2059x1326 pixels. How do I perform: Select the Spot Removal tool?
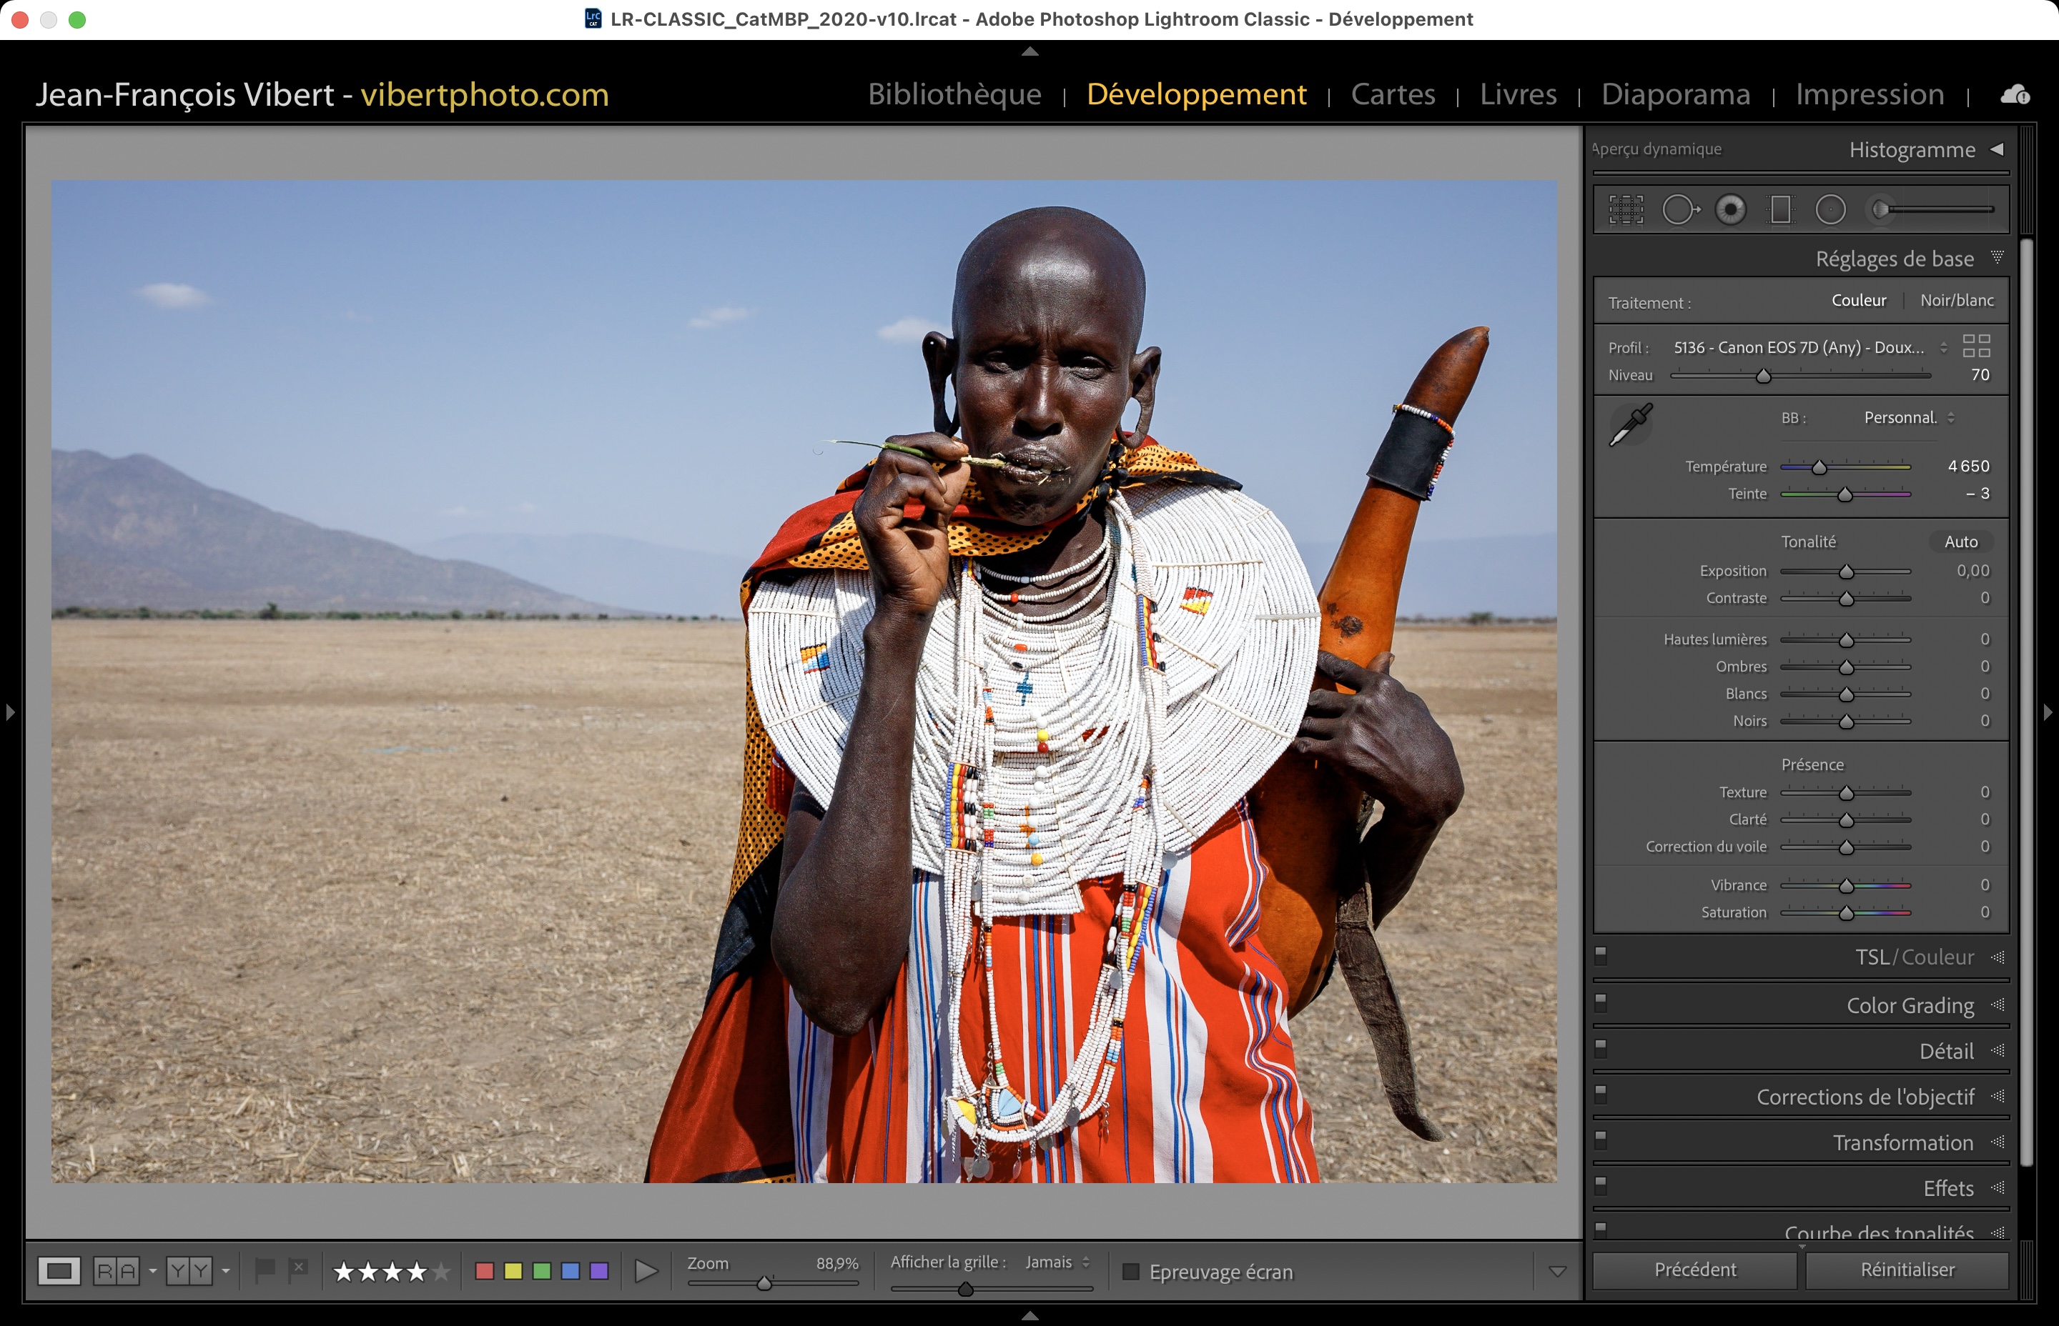coord(1679,209)
